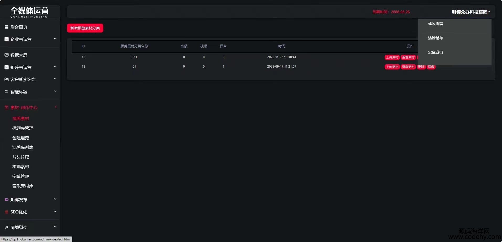Select 清除缓存 in the account menu

coord(435,38)
